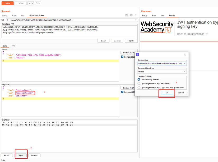This screenshot has width=218, height=162.
Task: Copy the serialized JWT
Action: [x=103, y=41]
